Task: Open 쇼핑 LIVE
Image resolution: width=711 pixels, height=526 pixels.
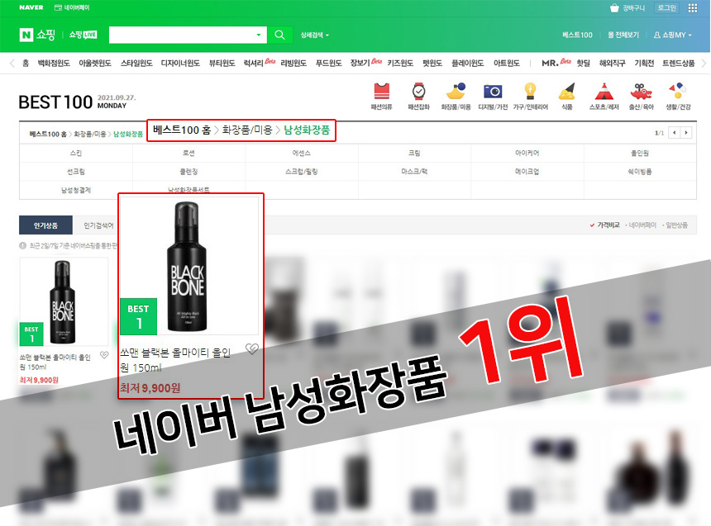Action: (x=83, y=35)
